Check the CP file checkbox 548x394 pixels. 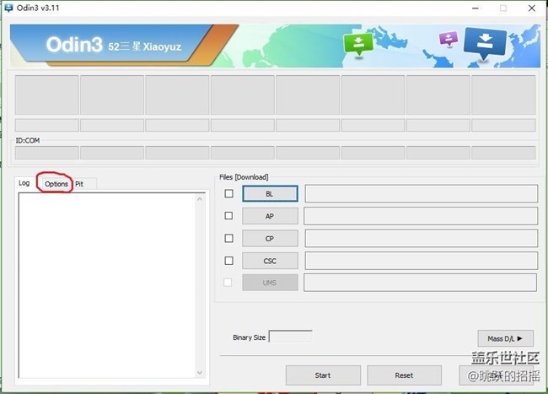229,238
